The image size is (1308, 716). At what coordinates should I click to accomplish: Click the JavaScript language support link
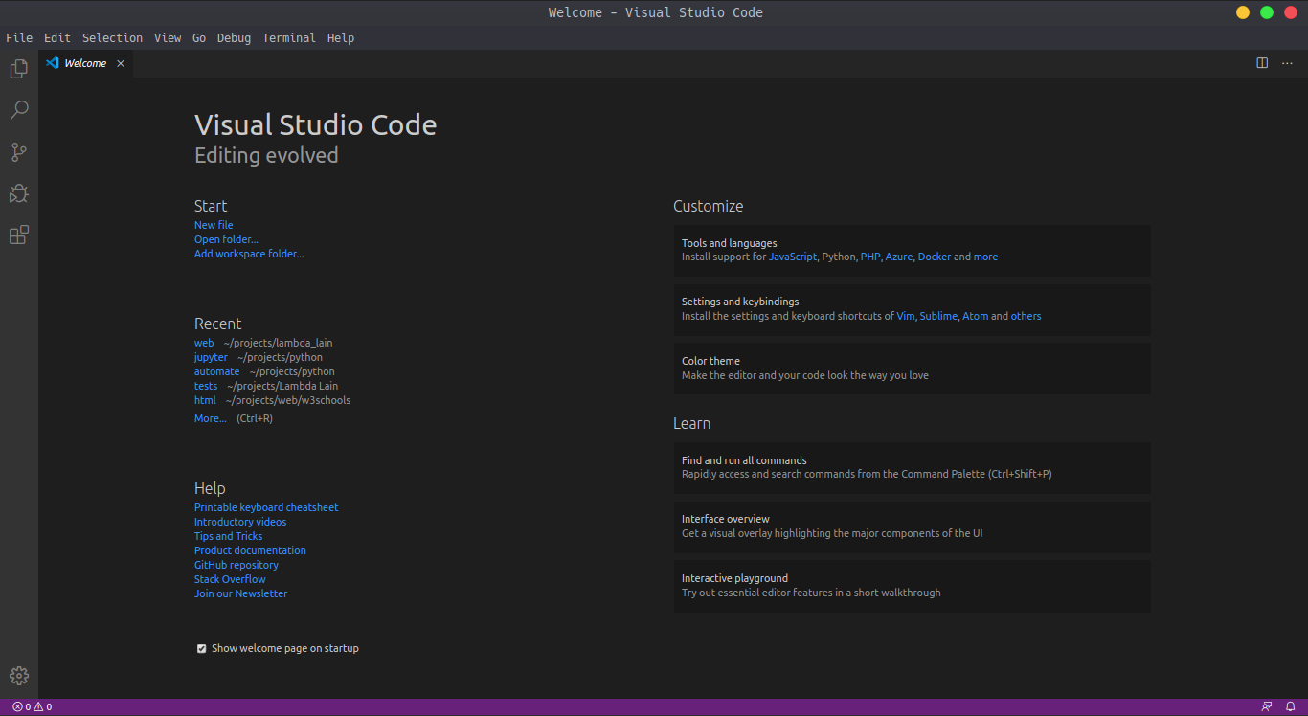[x=794, y=257]
